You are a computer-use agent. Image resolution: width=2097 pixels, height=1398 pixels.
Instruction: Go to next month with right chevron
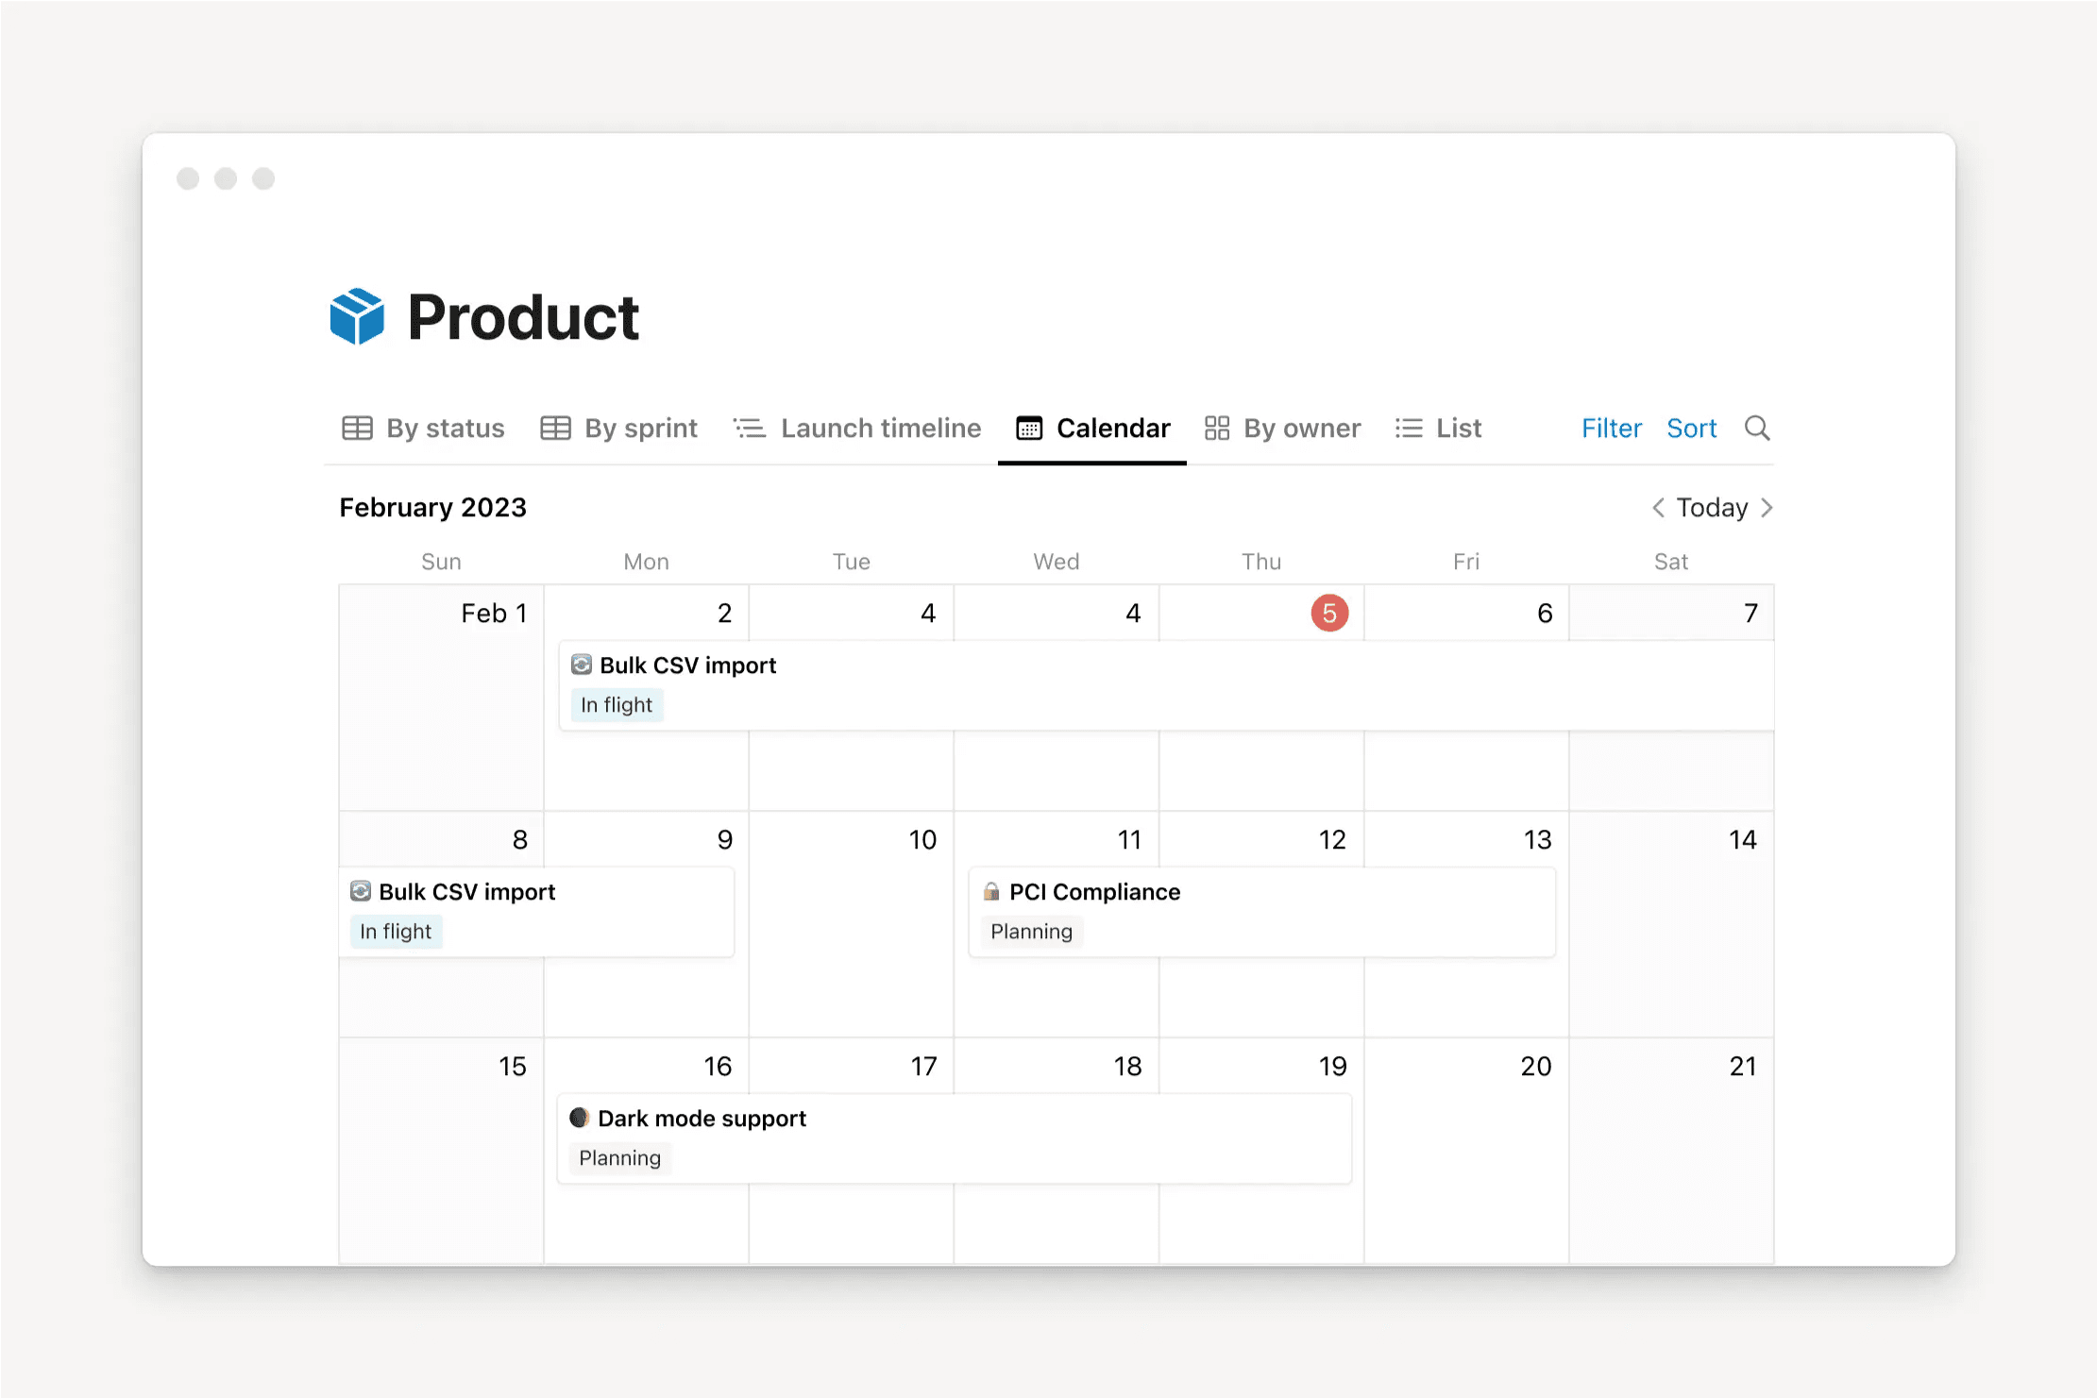pos(1767,507)
